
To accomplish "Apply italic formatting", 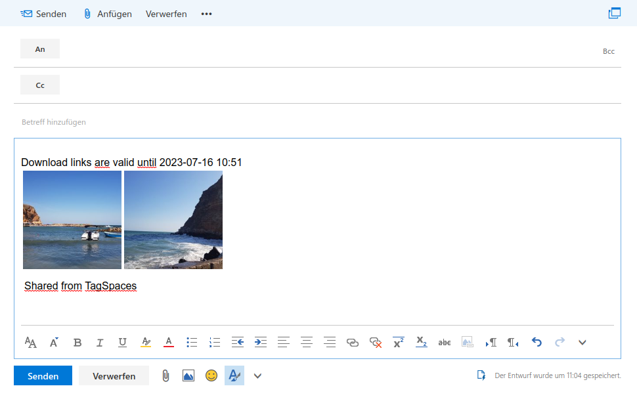I will pos(99,342).
